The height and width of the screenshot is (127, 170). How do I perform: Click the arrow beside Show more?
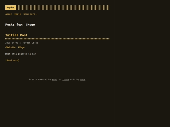click(x=37, y=14)
